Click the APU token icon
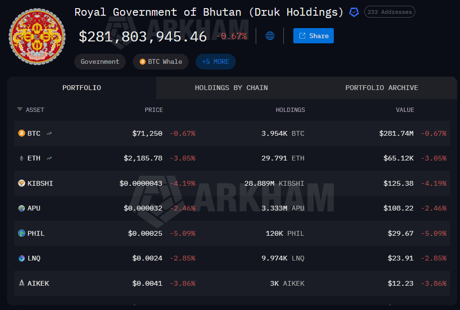460x310 pixels. pyautogui.click(x=21, y=208)
